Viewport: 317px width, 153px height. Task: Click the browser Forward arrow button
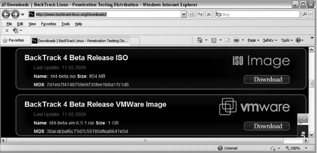[x=15, y=14]
